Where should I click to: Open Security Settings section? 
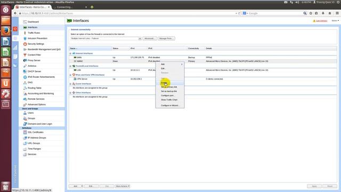point(36,44)
